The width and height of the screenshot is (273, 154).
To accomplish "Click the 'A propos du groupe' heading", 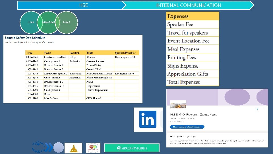I will (x=183, y=136).
